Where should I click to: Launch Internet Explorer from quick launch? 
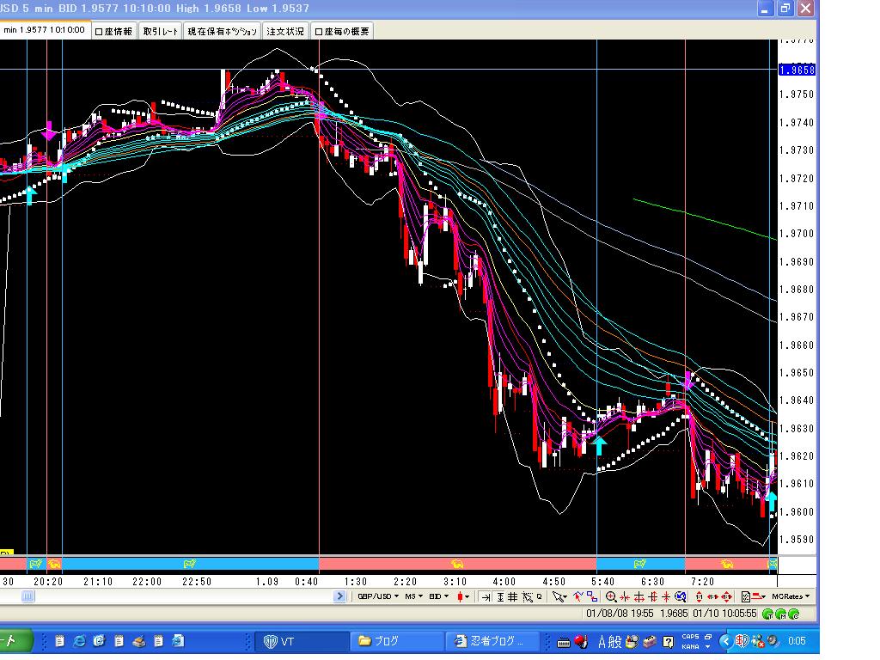coord(79,641)
